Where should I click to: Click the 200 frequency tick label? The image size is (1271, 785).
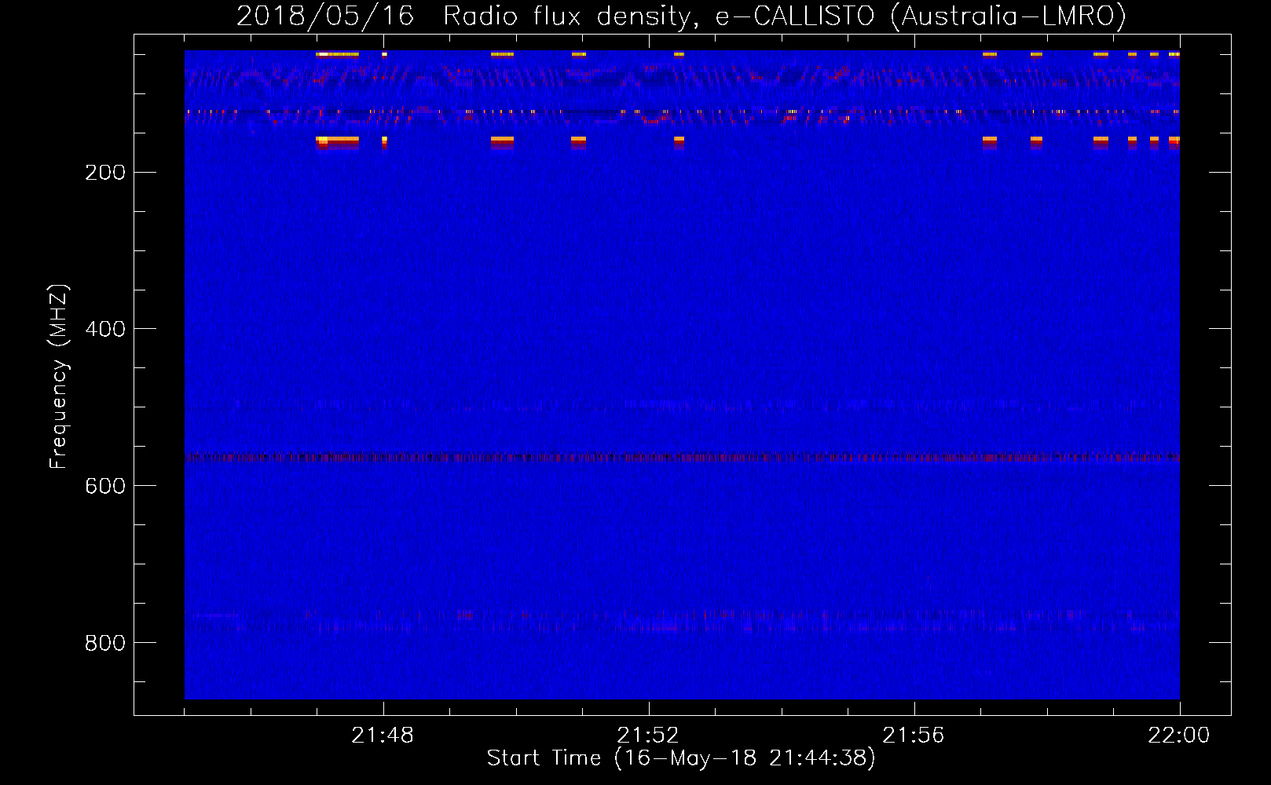tap(105, 173)
